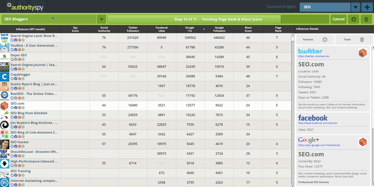Click Google+ icon under Search Engine Land

pos(19,40)
